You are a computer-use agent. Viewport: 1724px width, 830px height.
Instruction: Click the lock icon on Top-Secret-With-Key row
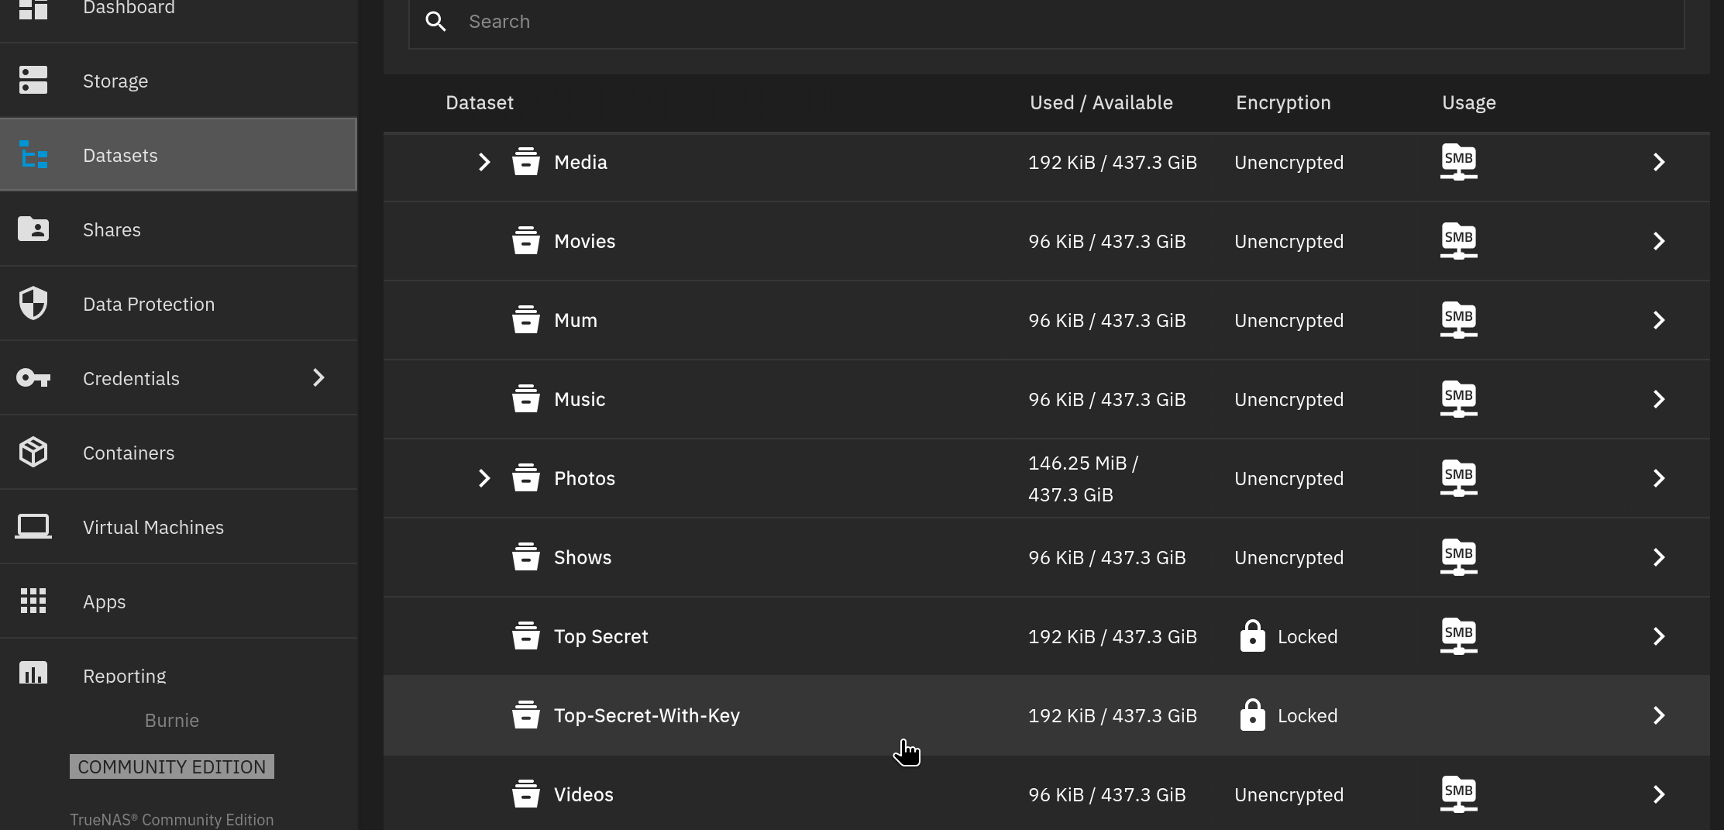1252,715
